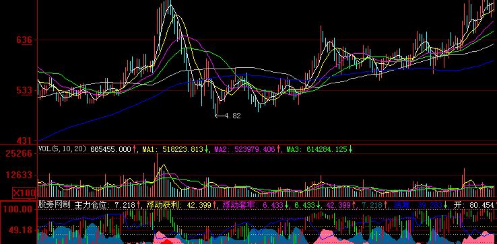Click the boxed X100 volume multiplier

coord(24,193)
